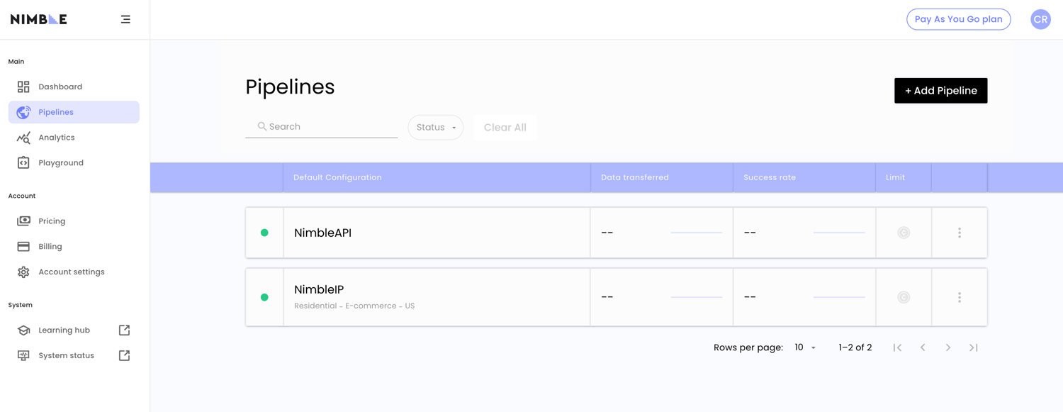
Task: Click NimbleAPI success rate bar
Action: point(839,233)
